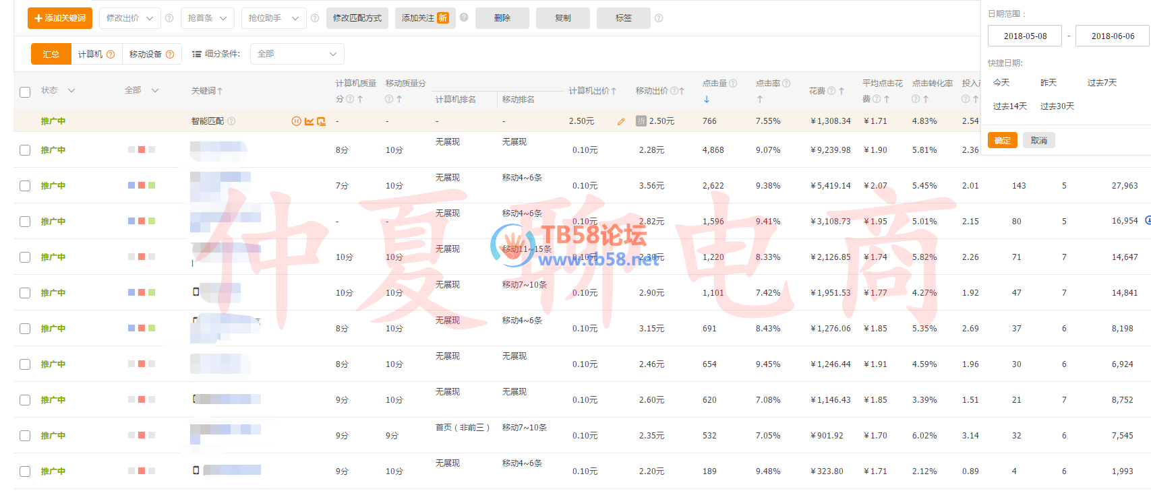Click the pencil icon to edit 计算机出价
1151x491 pixels.
(621, 122)
